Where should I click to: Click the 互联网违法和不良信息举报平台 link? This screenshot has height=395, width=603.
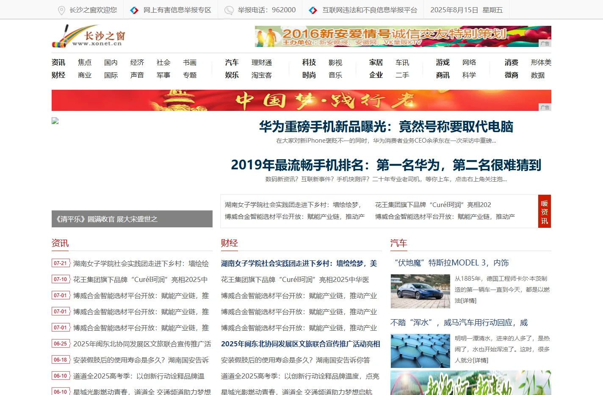click(370, 10)
